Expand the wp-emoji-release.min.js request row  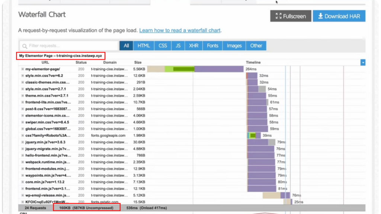click(23, 195)
